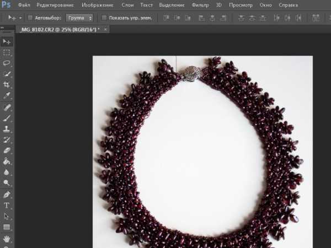The image size is (331, 248).
Task: Select the Hand tool
Action: [x=7, y=239]
